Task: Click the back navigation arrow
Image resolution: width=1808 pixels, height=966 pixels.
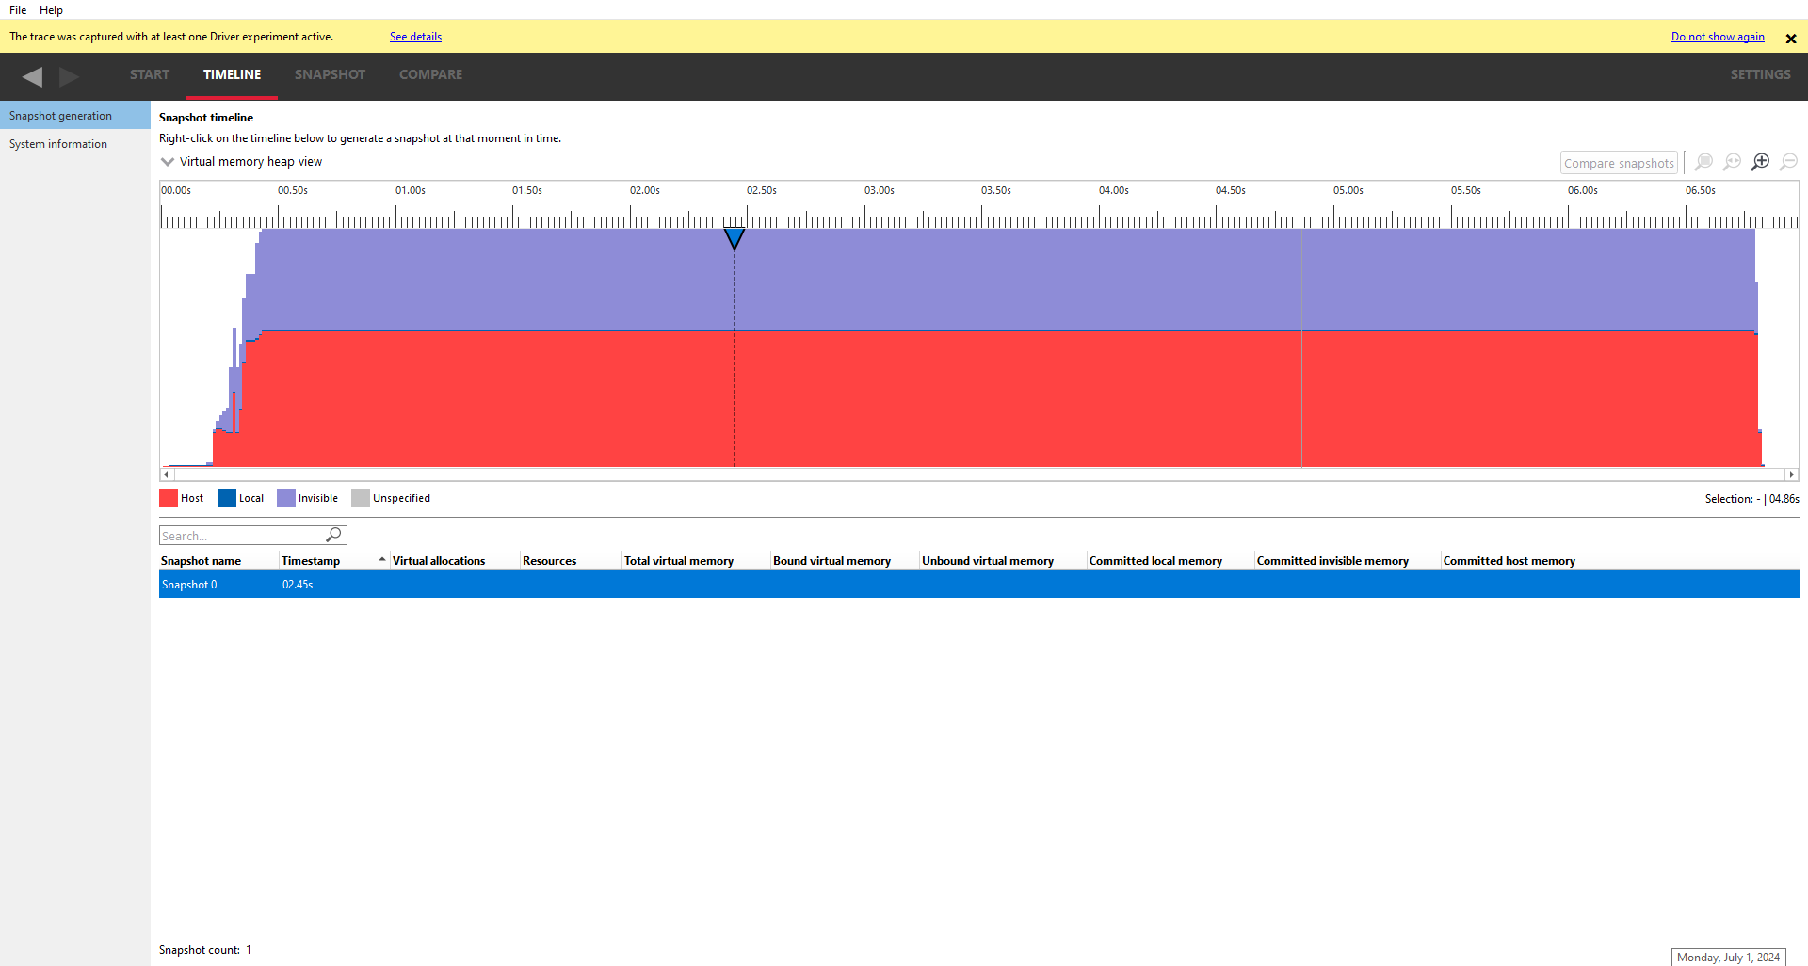Action: (32, 76)
